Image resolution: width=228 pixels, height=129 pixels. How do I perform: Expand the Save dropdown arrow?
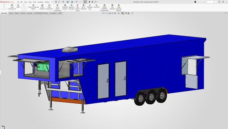[69, 2]
